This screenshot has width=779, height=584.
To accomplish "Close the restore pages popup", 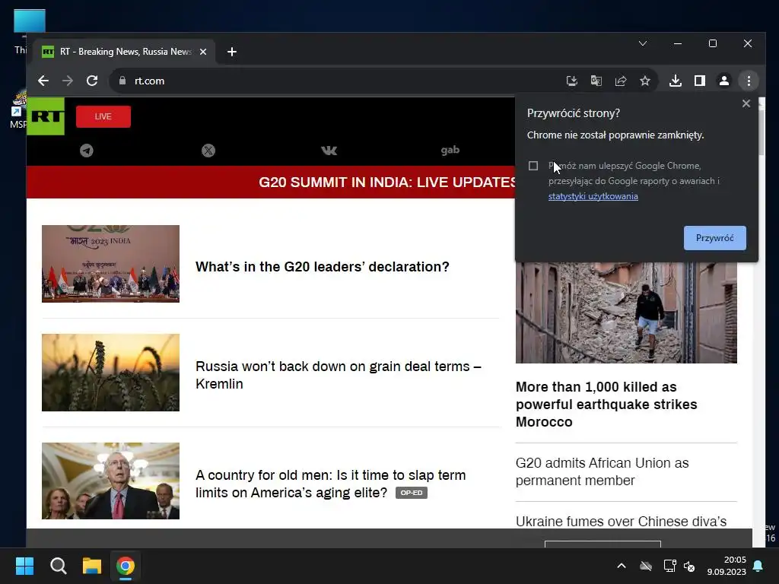I will [x=746, y=103].
